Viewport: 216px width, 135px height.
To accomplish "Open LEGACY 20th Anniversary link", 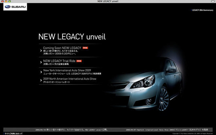I will [x=202, y=10].
